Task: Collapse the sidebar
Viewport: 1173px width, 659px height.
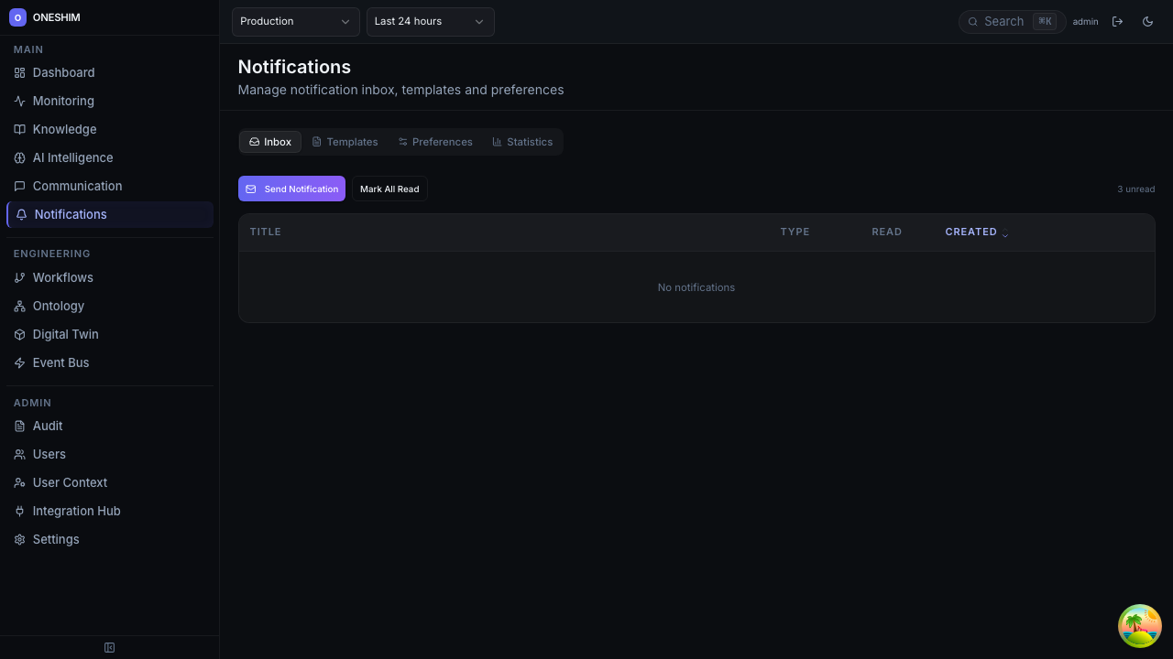Action: click(x=109, y=647)
